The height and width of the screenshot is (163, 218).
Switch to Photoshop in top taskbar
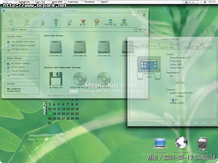(x=88, y=2)
